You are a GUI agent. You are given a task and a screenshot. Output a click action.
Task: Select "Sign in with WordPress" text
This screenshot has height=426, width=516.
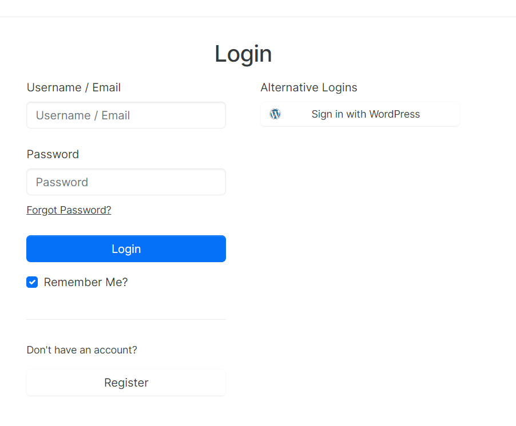[366, 114]
